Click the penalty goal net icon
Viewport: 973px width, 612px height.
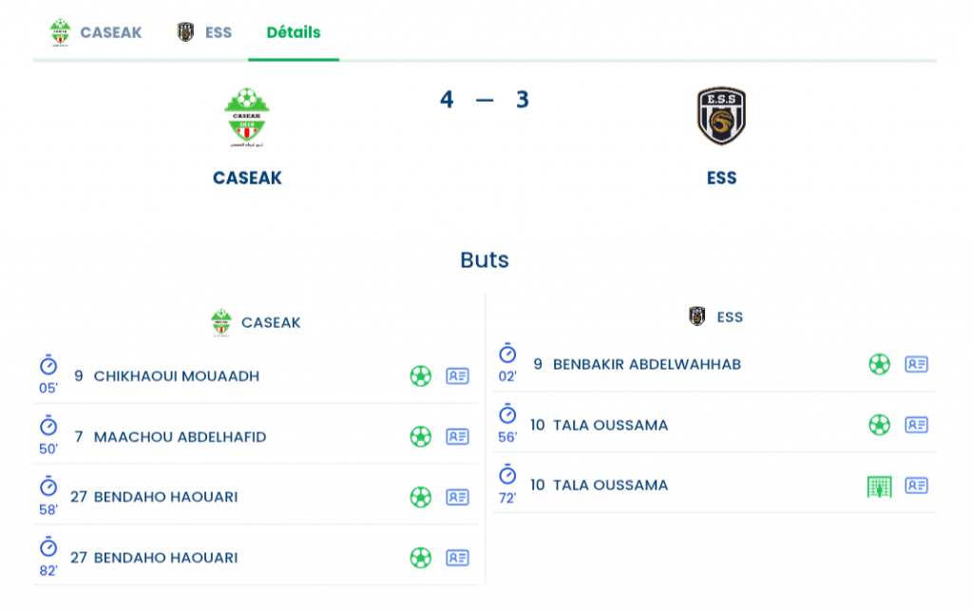pyautogui.click(x=879, y=487)
